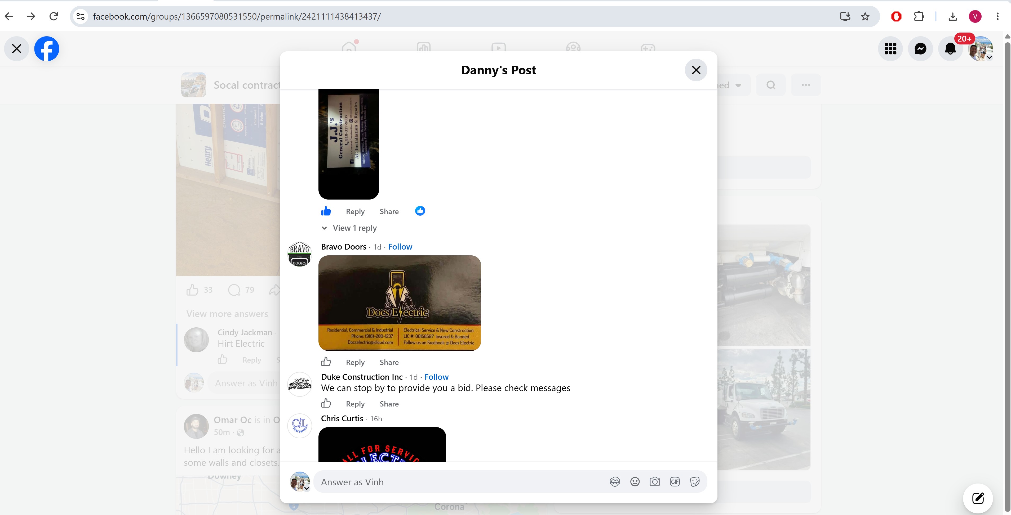
Task: Open the J.J.'s General Construction card image
Action: 348,144
